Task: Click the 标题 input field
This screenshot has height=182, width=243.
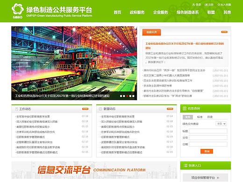Action: (208, 131)
